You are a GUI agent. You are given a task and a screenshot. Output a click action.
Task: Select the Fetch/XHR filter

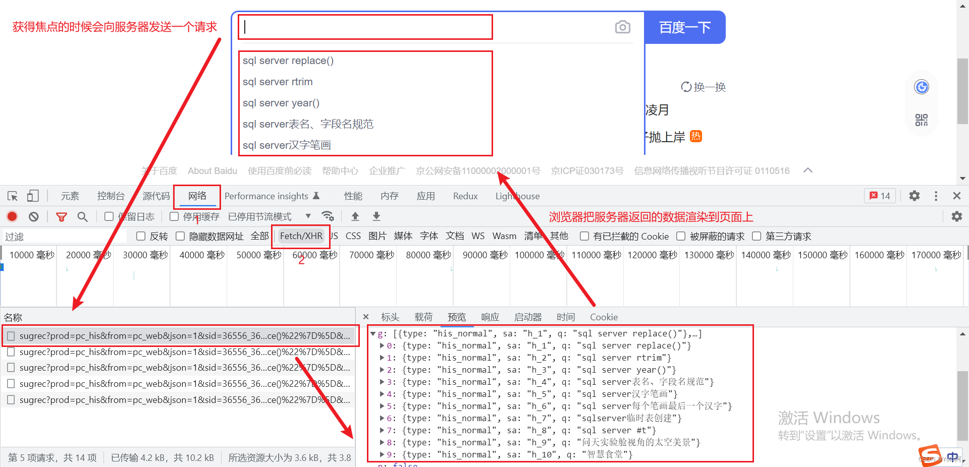tap(301, 236)
